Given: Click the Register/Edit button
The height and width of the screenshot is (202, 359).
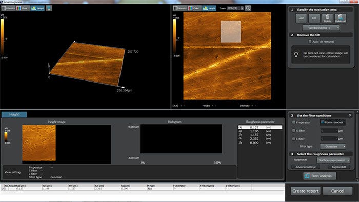Looking at the screenshot, I should 339,167.
